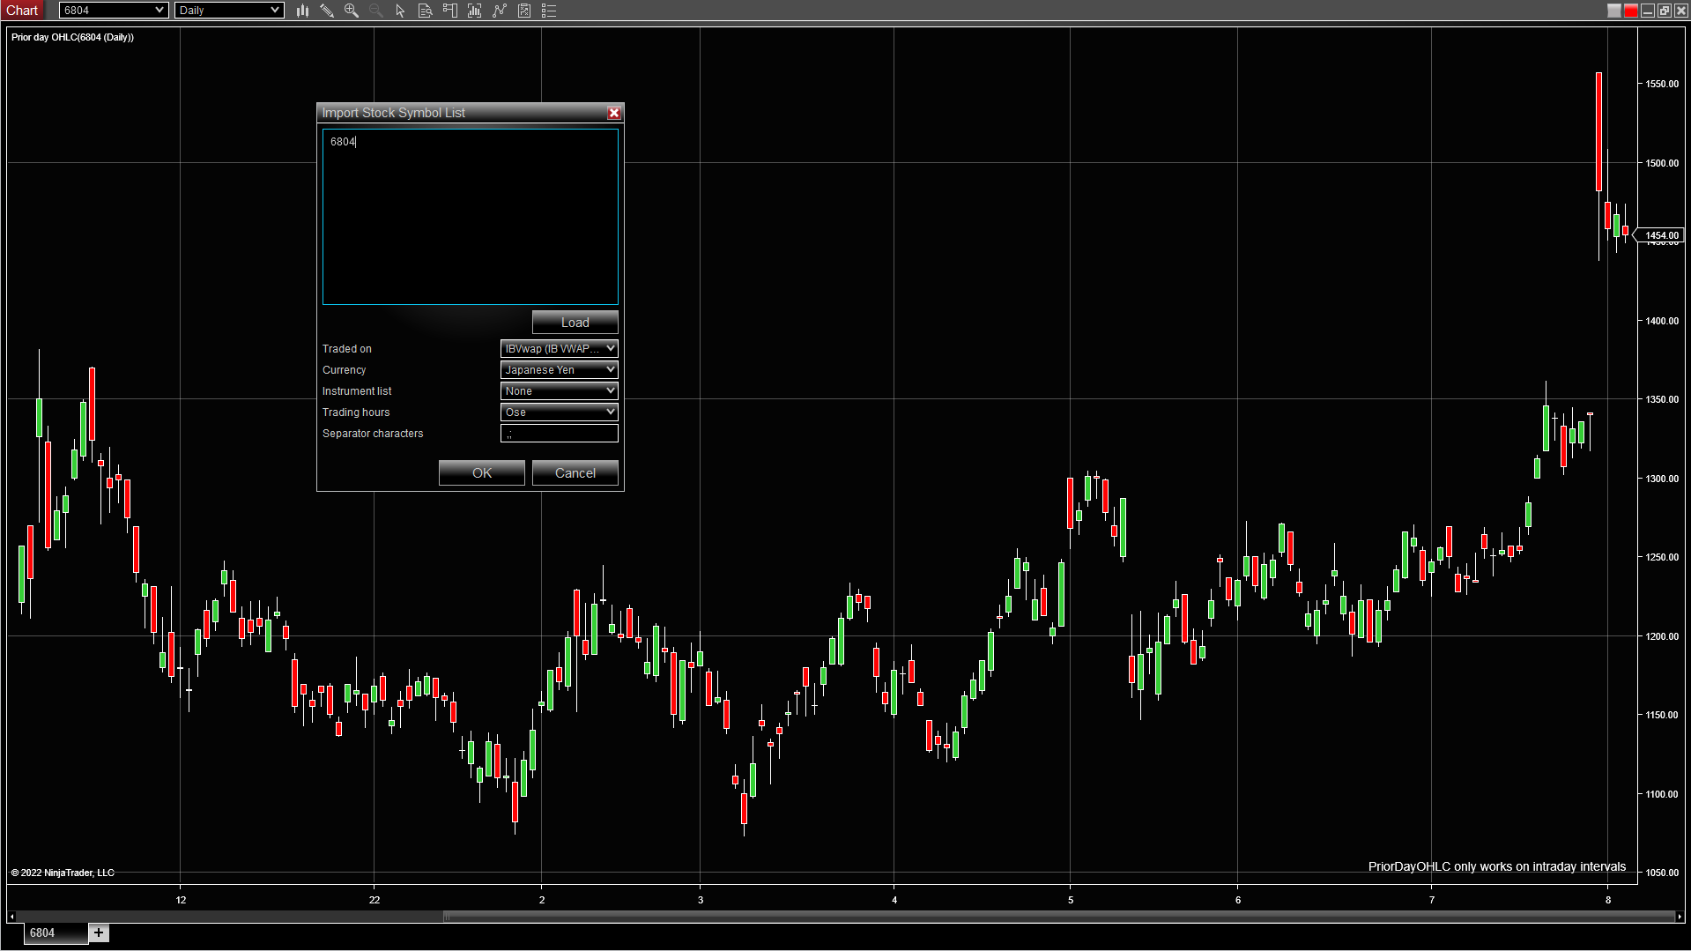Screen dimensions: 1691x951
Task: Click the 'Currency' label
Action: pos(344,370)
